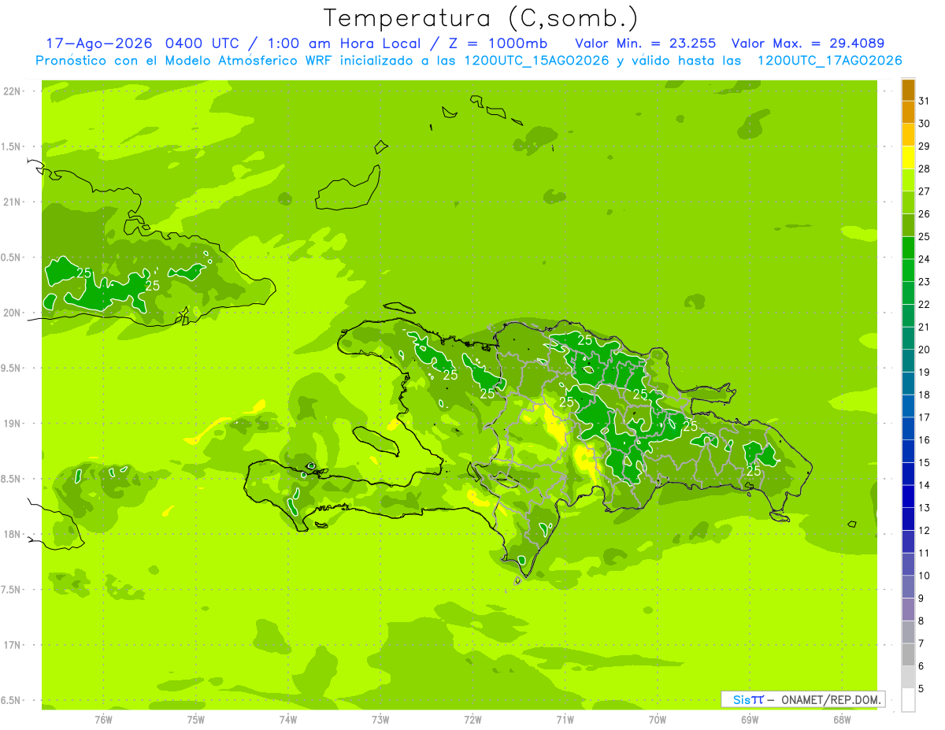945x730 pixels.
Task: Click the "71W" longitude axis label
Action: 565,720
